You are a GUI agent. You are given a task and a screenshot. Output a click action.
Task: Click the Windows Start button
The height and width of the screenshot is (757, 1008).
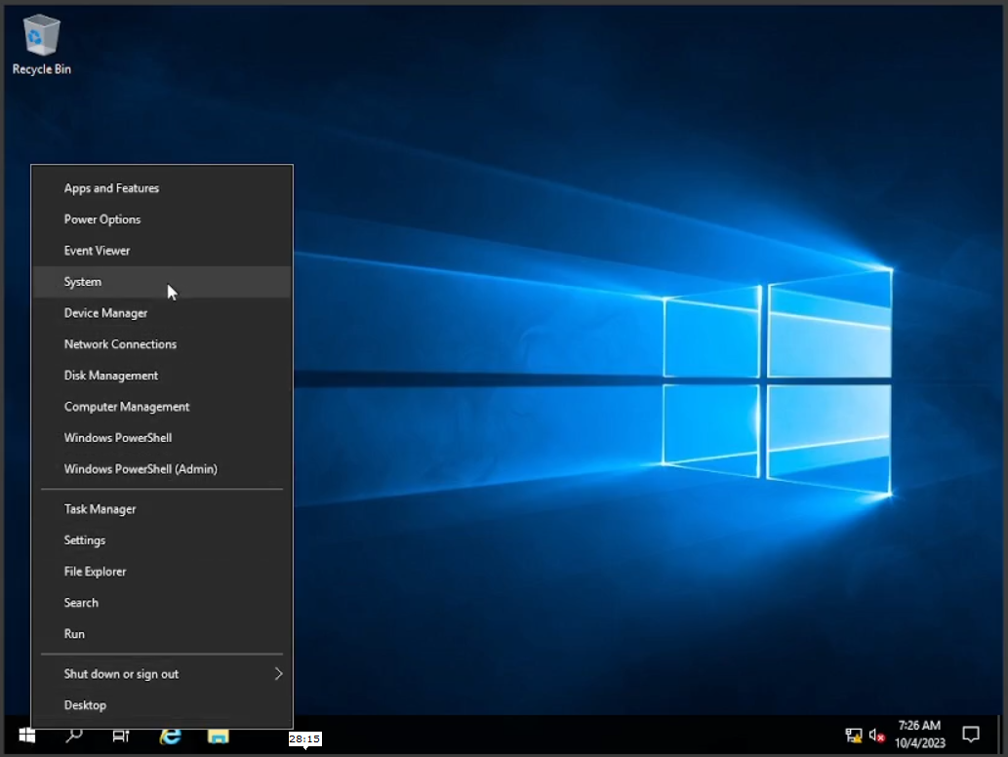26,736
